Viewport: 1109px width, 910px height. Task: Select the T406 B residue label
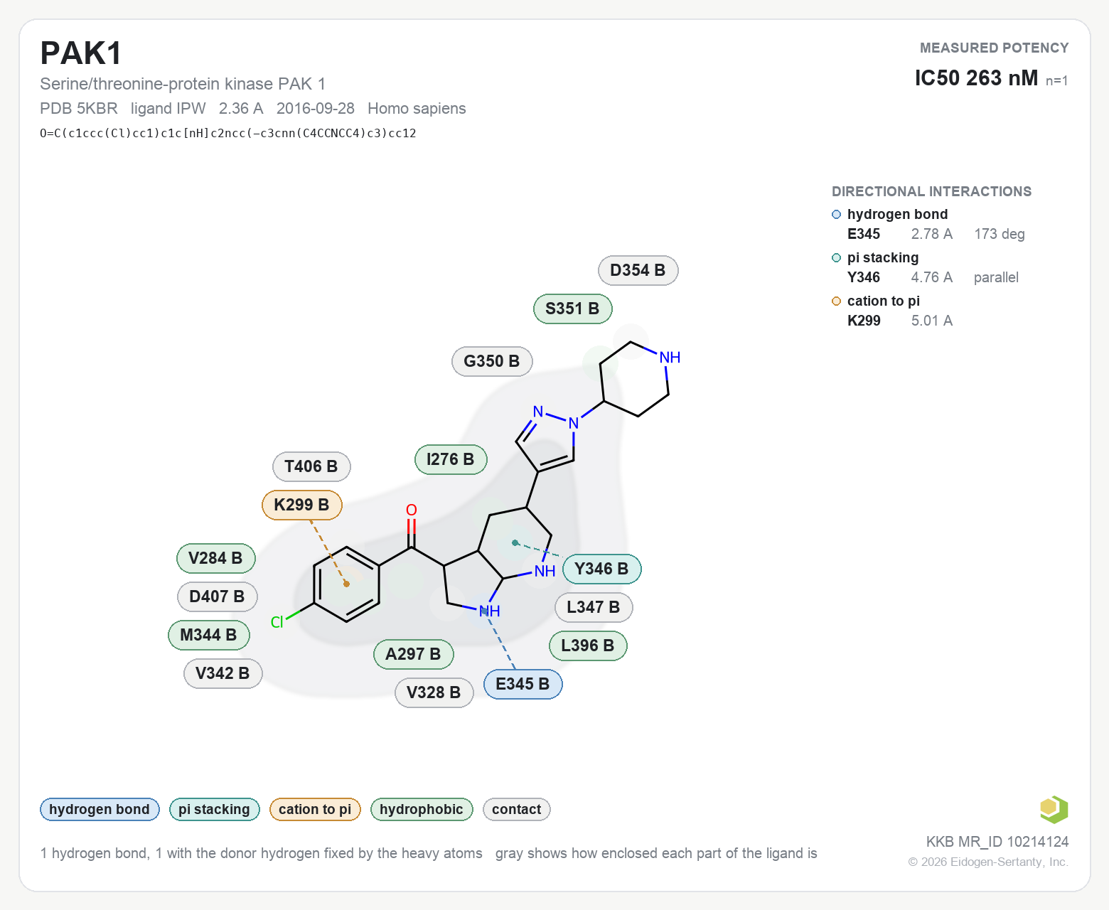coord(311,466)
